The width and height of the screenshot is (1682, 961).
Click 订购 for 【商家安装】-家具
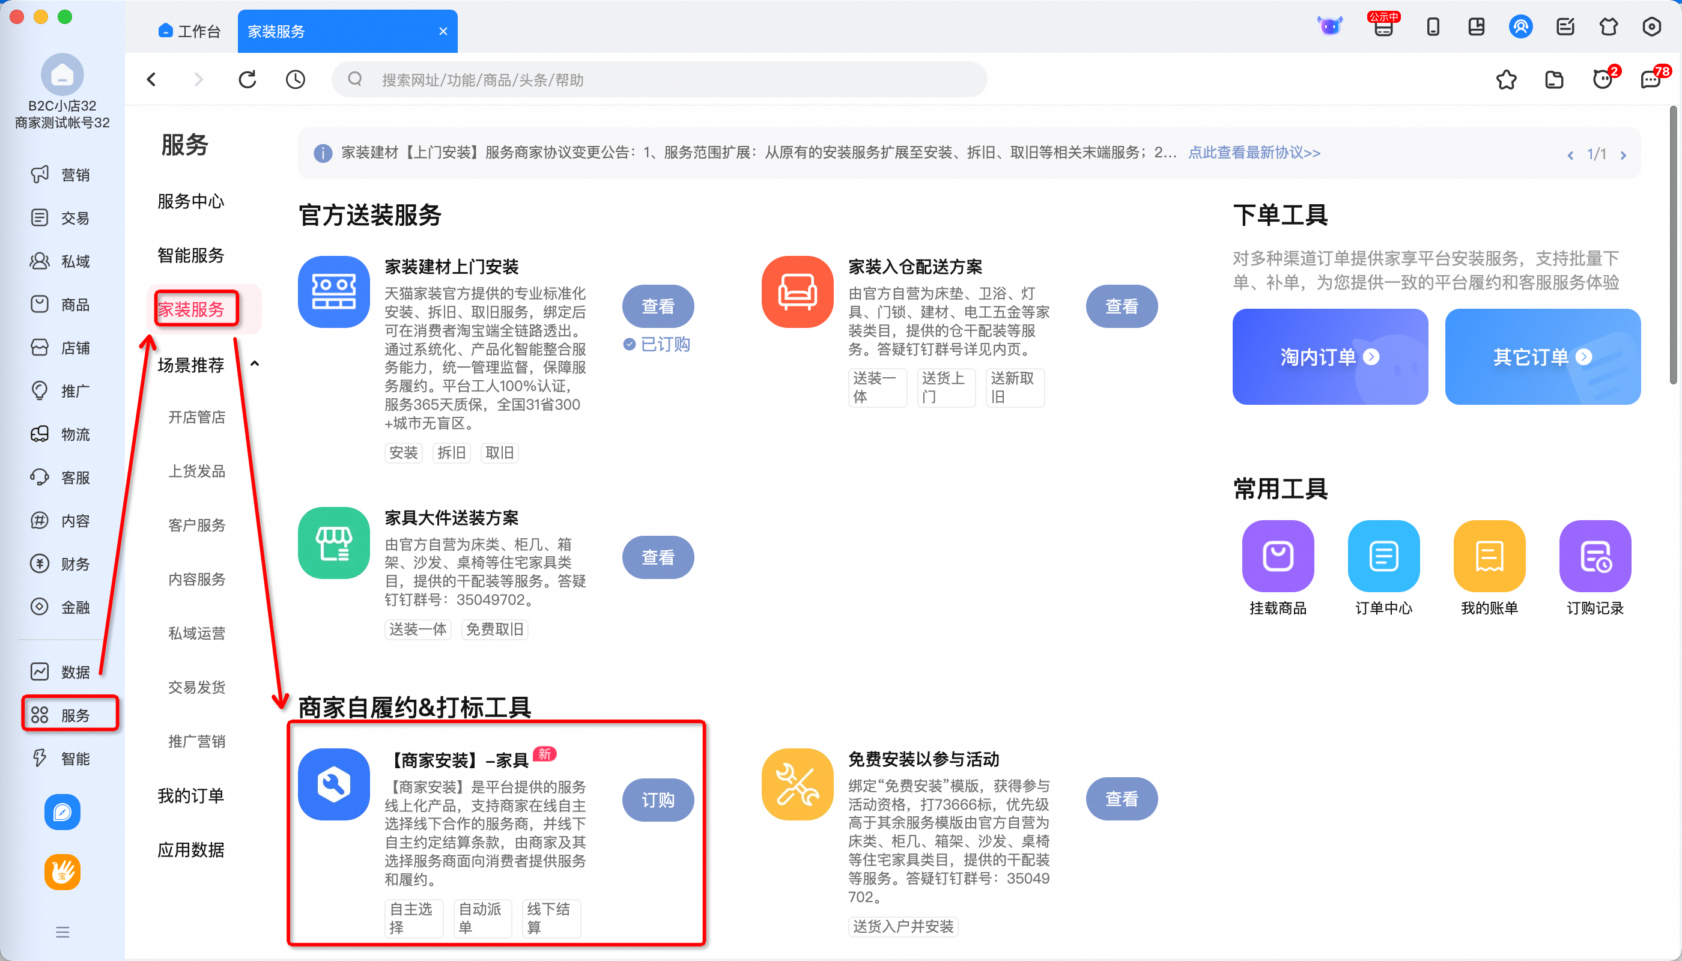658,800
